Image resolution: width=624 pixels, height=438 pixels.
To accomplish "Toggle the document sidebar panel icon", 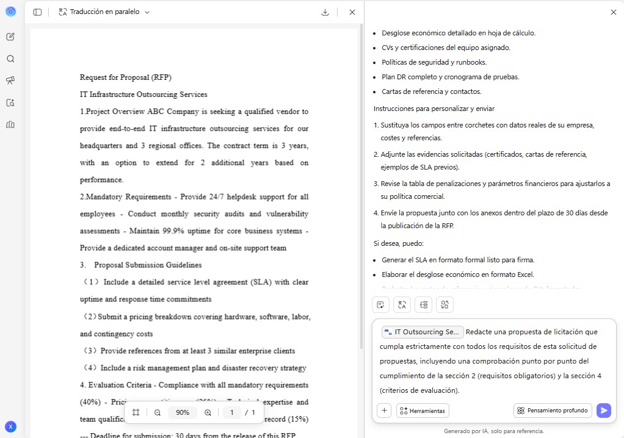I will tap(37, 12).
